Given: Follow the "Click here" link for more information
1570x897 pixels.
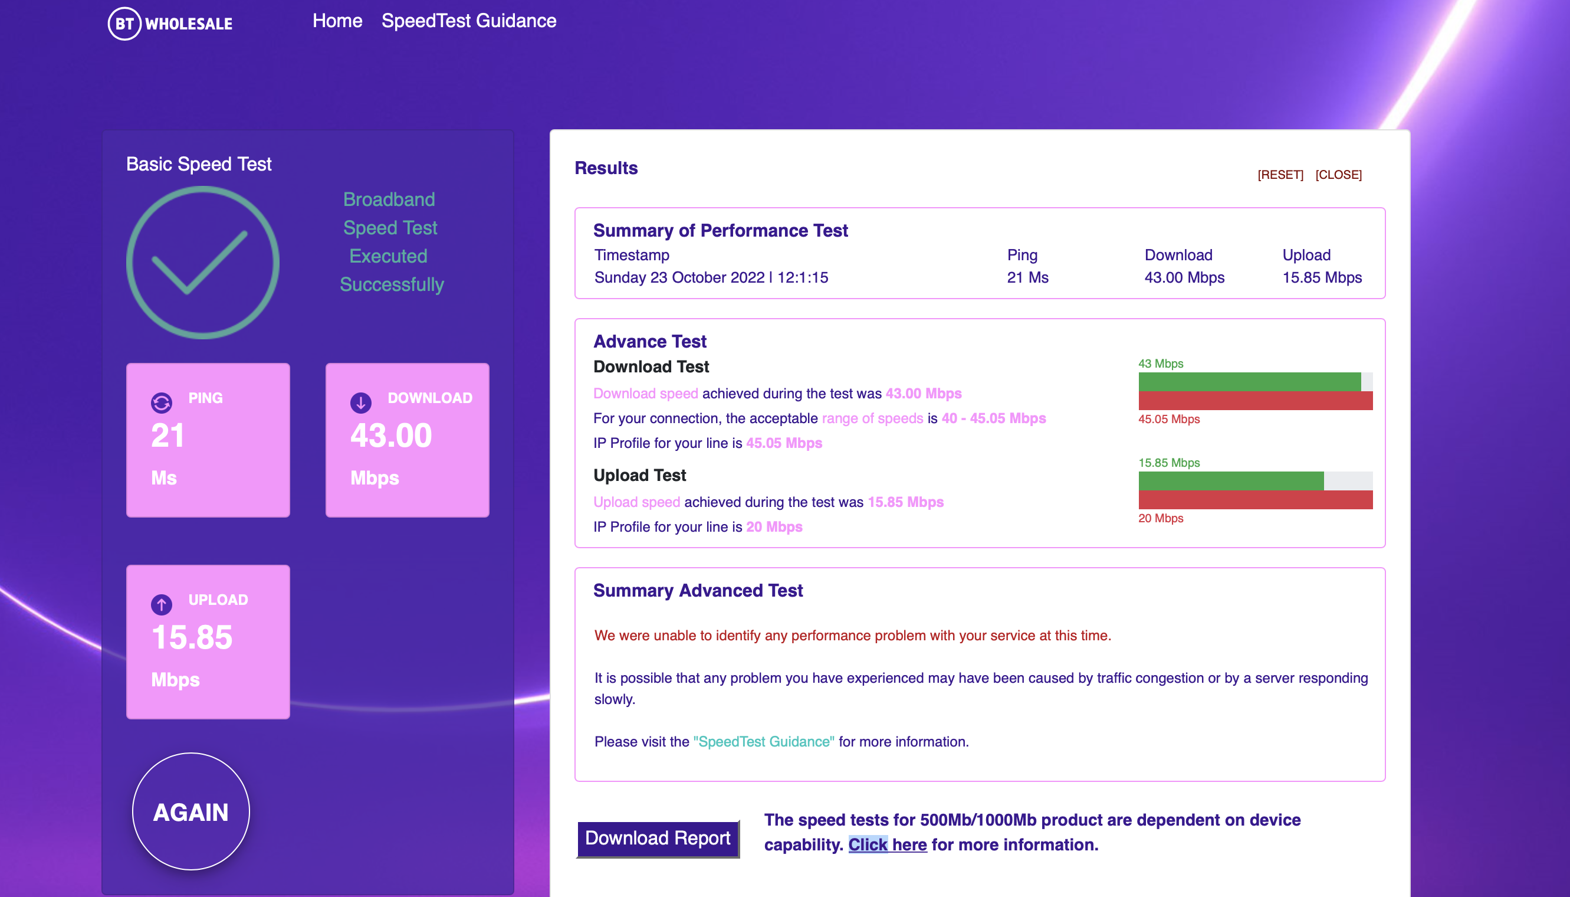Looking at the screenshot, I should coord(887,844).
